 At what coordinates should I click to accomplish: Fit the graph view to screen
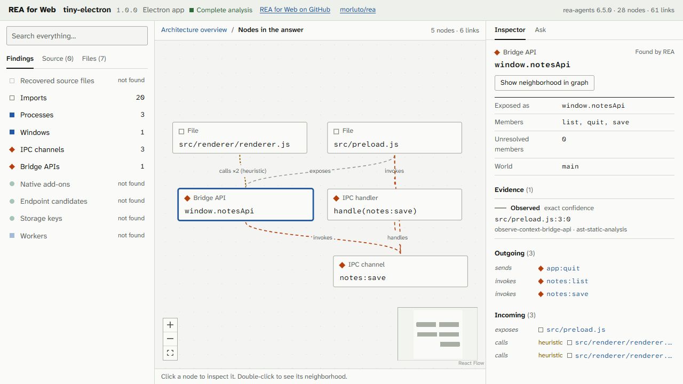click(170, 353)
